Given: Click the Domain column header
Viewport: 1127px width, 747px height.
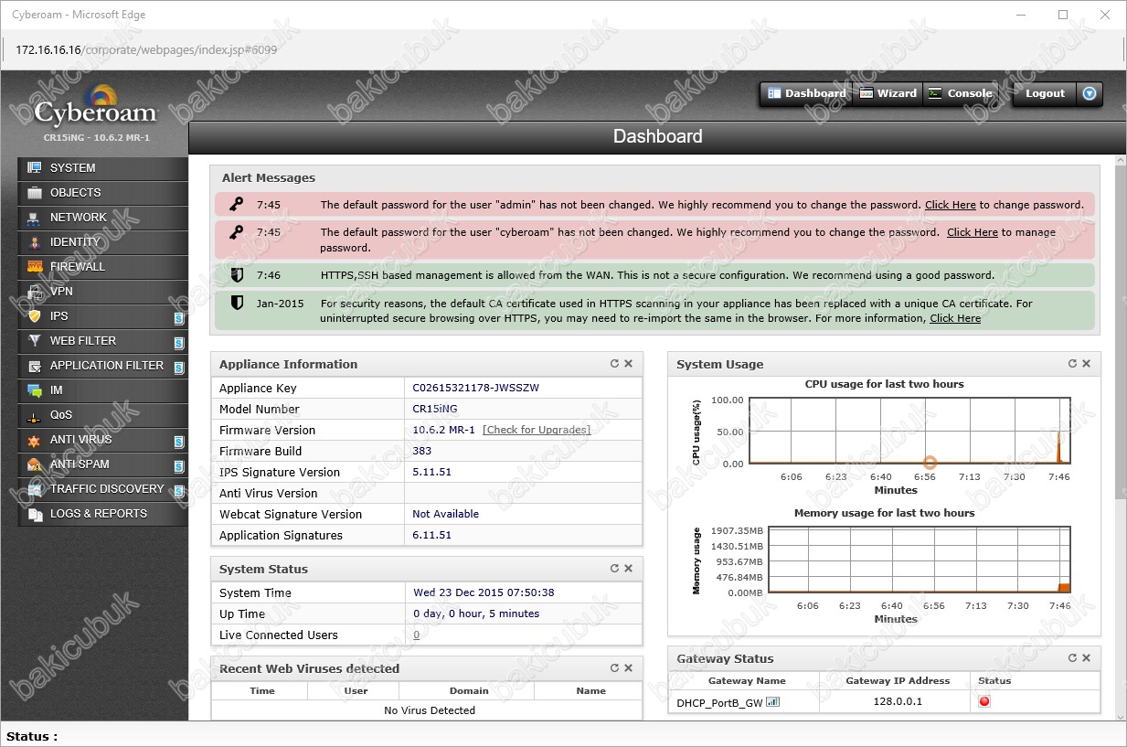Looking at the screenshot, I should (469, 690).
